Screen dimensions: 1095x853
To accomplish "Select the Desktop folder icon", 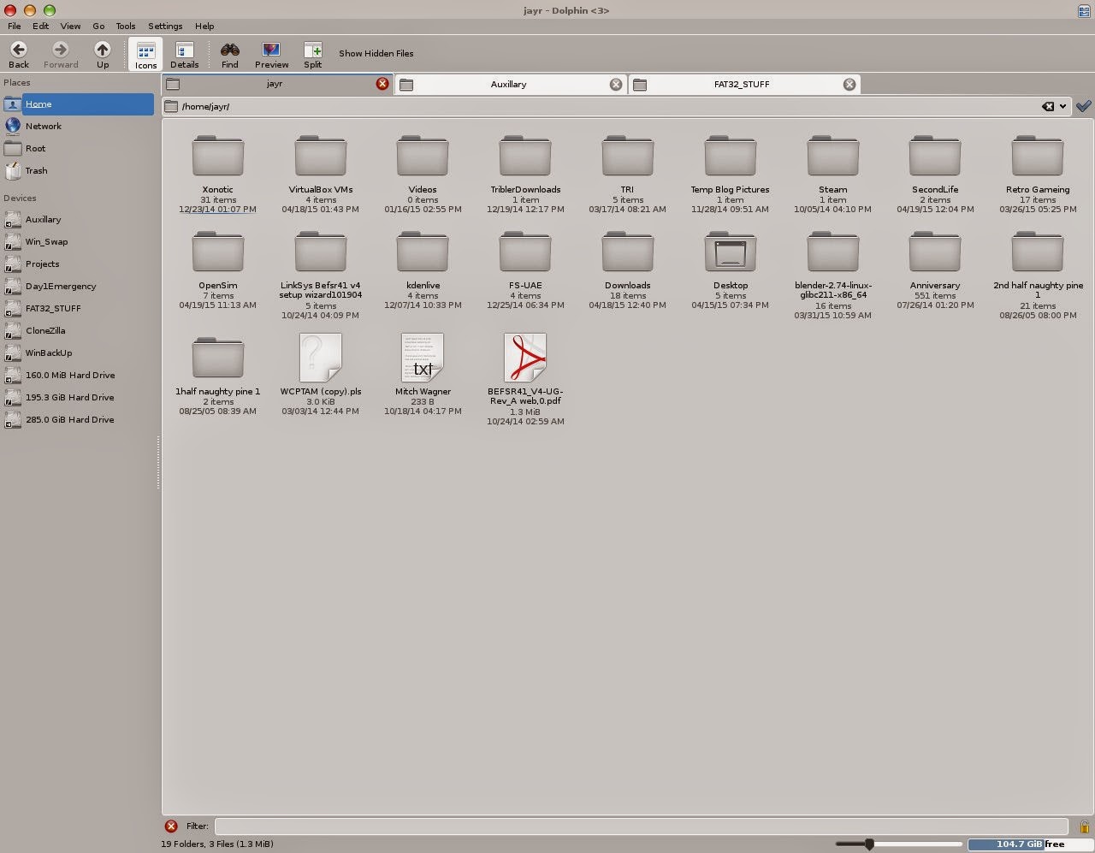I will point(730,252).
